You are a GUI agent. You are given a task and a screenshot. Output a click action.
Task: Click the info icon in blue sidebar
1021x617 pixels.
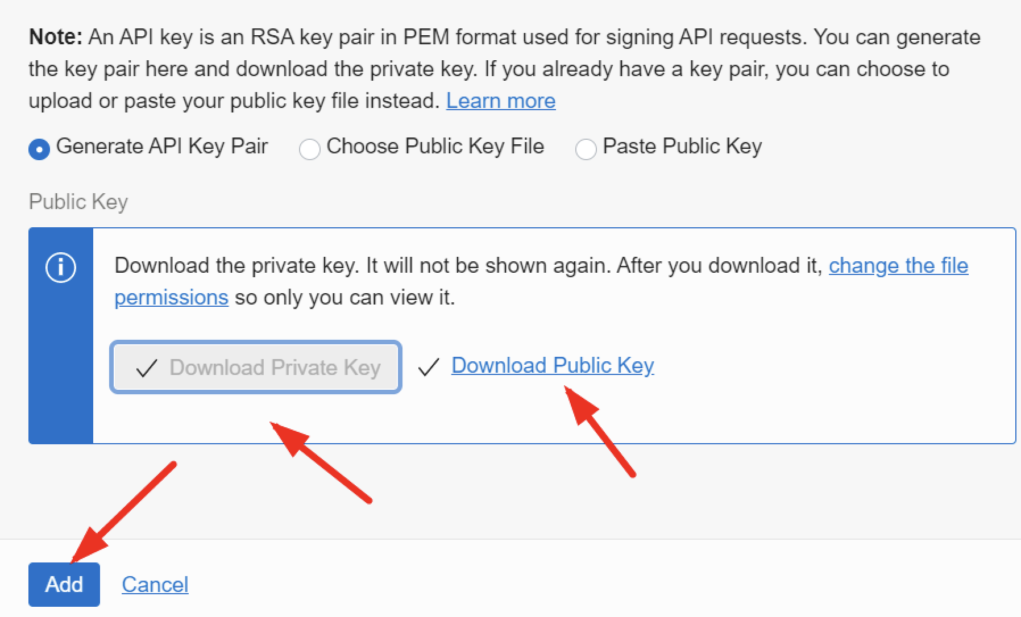[x=60, y=268]
